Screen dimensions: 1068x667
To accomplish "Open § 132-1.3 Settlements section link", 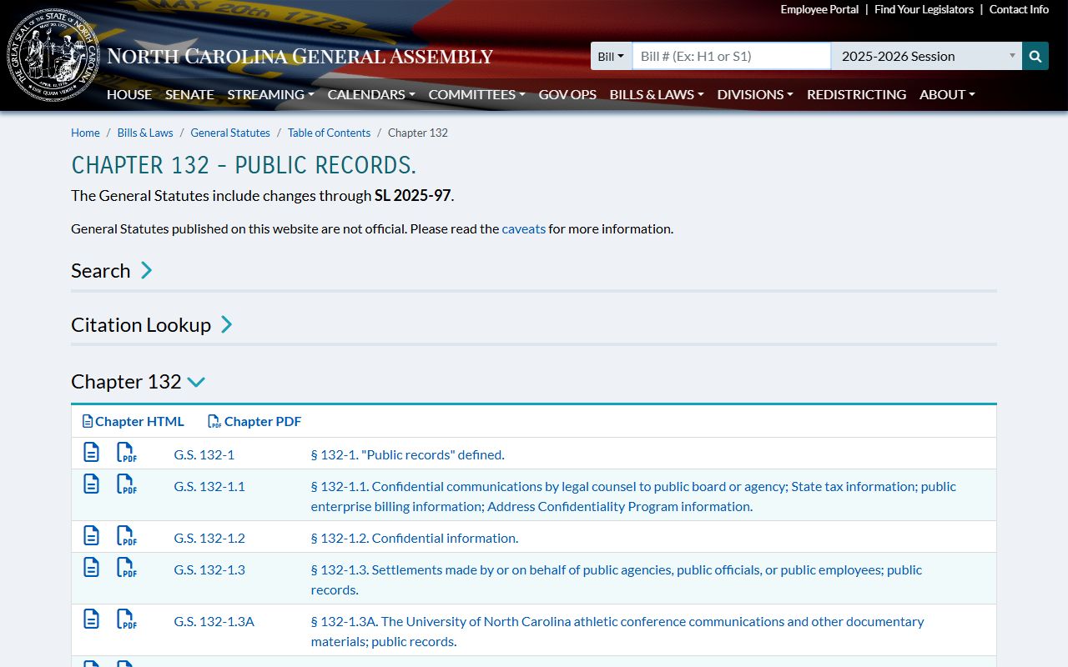I will (617, 579).
